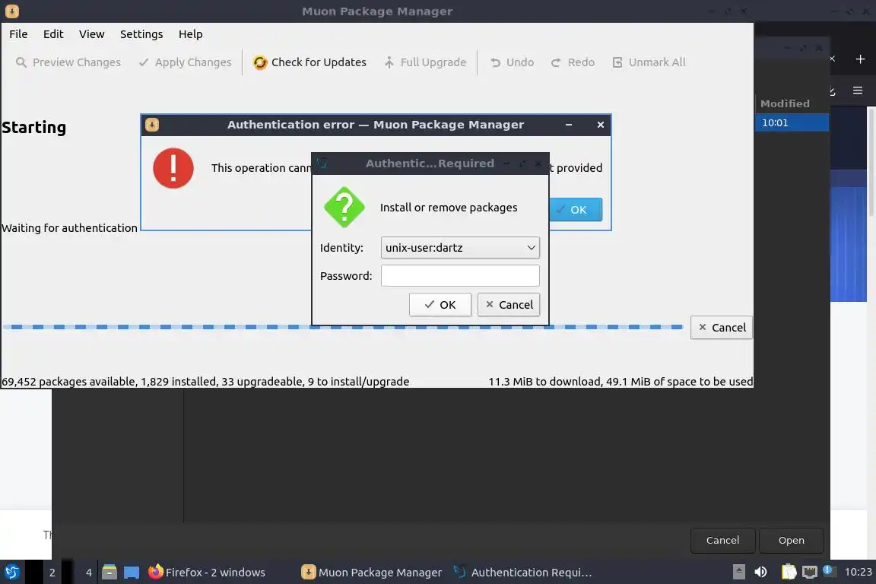Close the background browser tab
Viewport: 876px width, 584px height.
(833, 59)
